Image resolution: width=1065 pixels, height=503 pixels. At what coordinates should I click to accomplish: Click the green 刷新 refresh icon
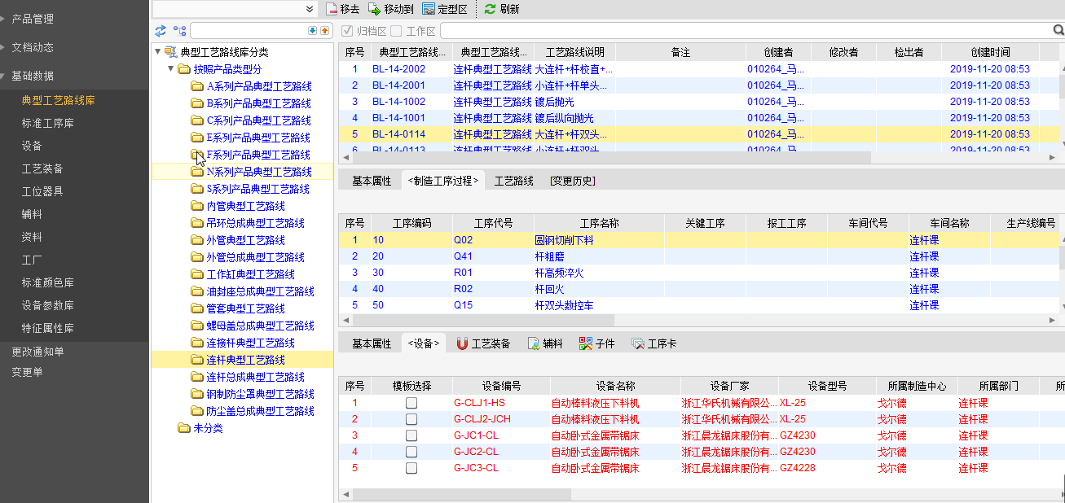(490, 9)
